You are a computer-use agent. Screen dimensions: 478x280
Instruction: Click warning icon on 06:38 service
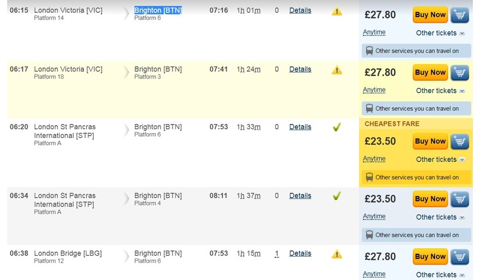[337, 254]
